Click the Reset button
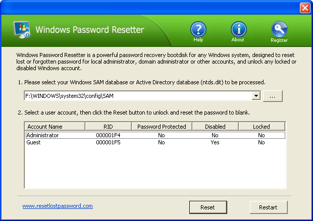313x221 pixels. [x=208, y=207]
